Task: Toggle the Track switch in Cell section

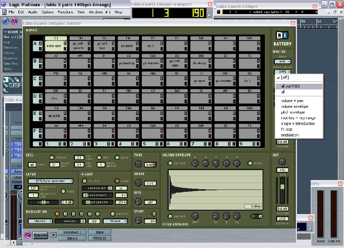Action: point(52,157)
